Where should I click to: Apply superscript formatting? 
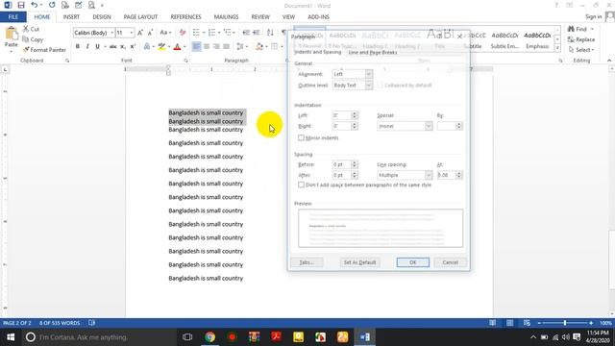pyautogui.click(x=133, y=47)
